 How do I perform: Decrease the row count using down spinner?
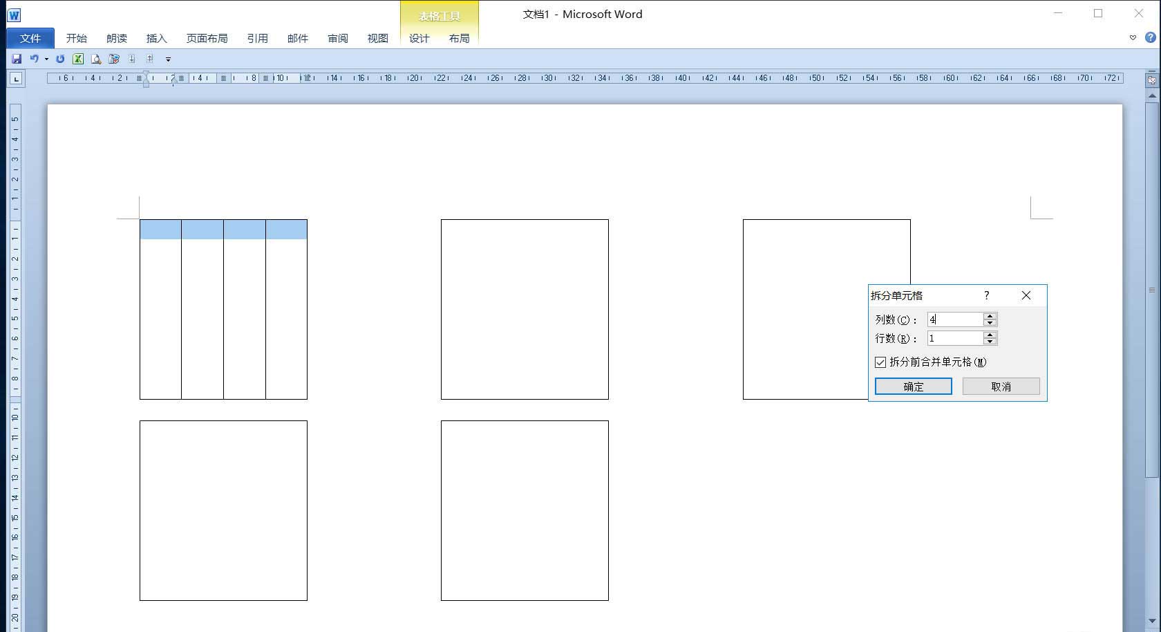coord(990,342)
